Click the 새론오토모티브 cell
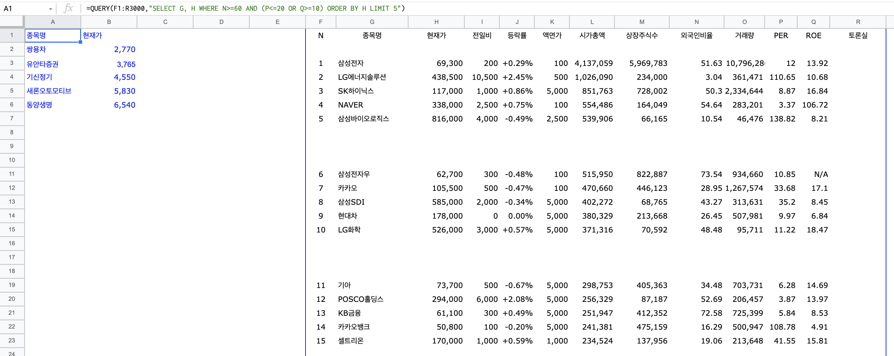 pos(53,91)
